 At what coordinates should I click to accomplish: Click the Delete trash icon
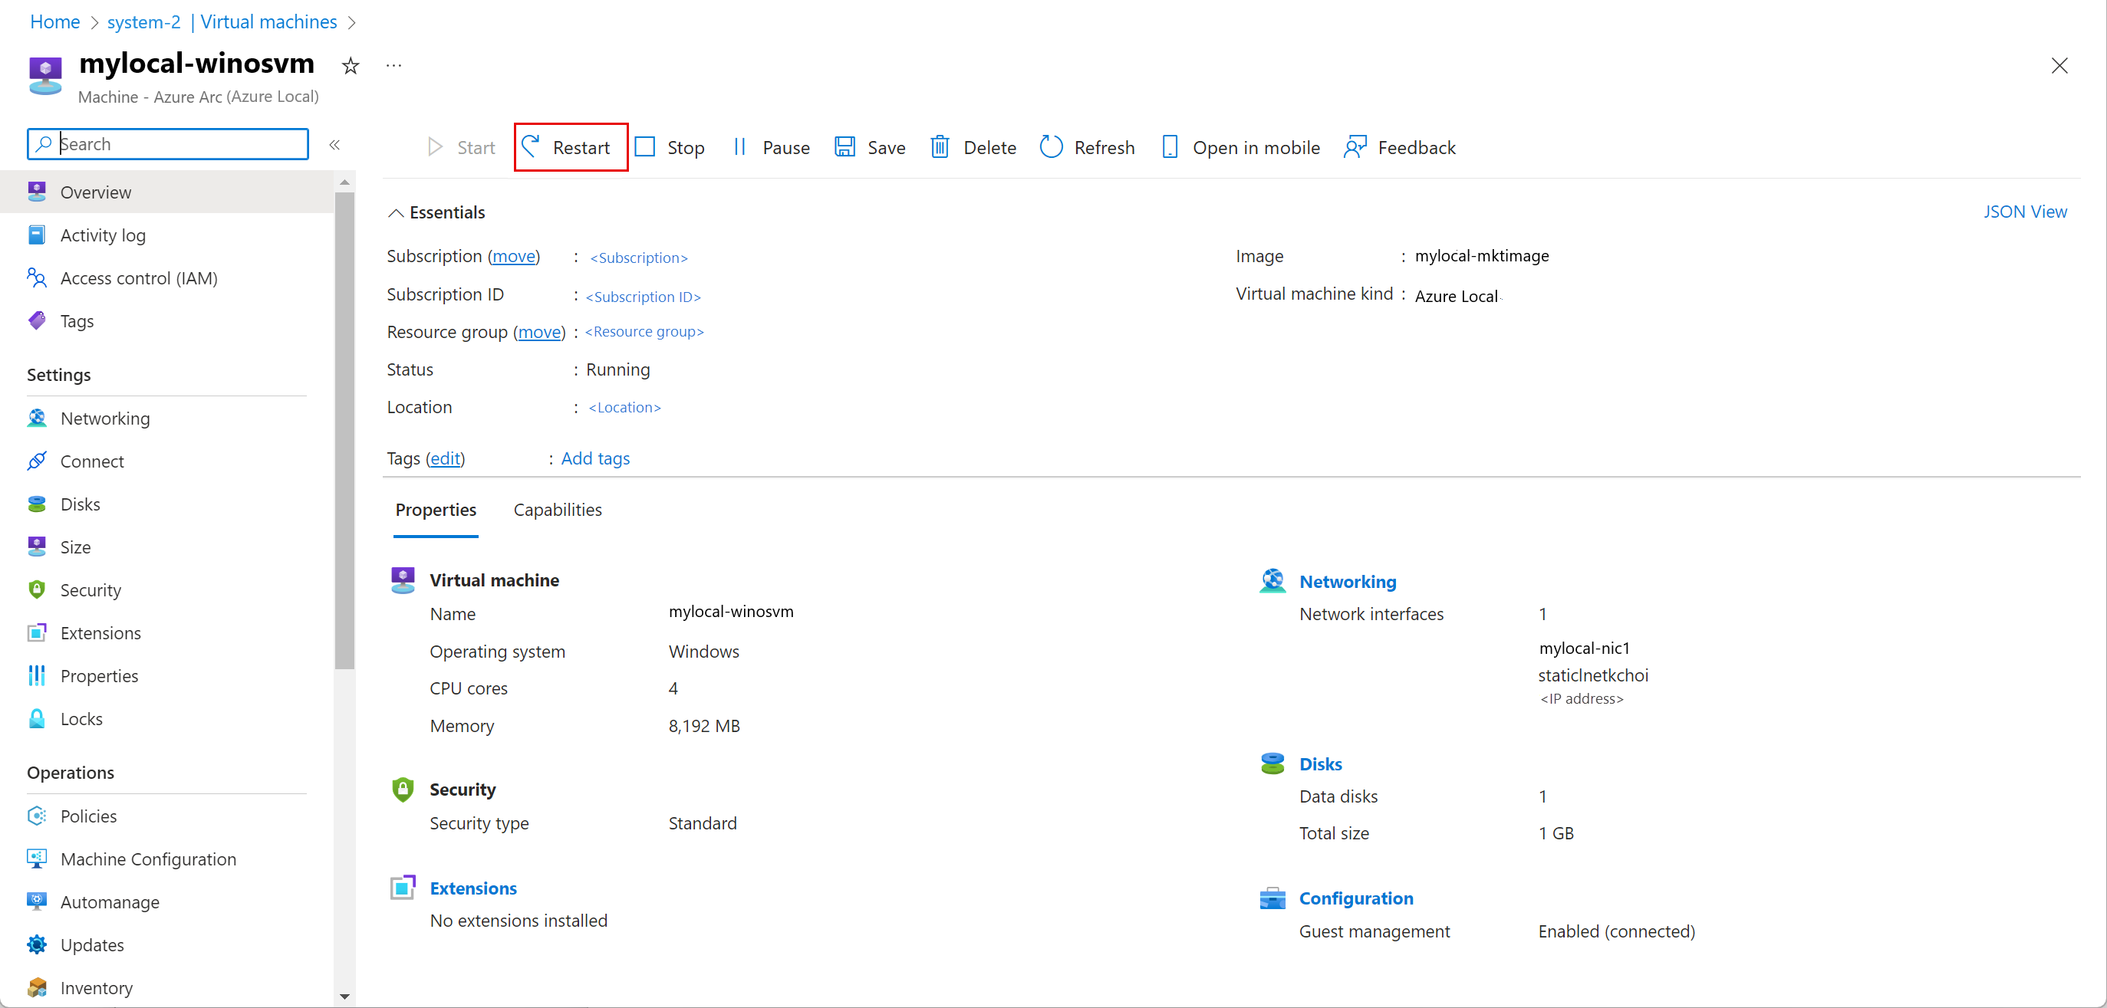940,147
